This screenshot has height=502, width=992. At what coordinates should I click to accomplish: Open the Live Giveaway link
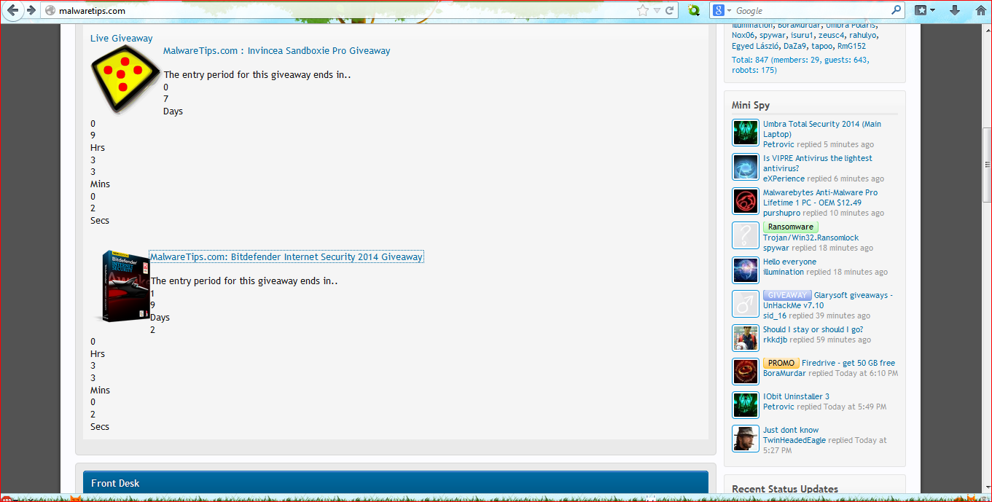[122, 39]
